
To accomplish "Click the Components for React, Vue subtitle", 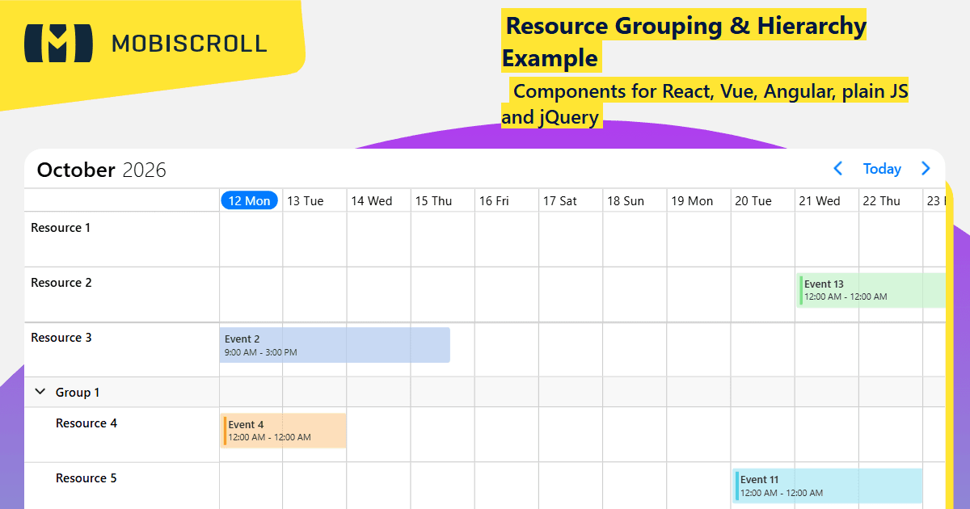I will 705,104.
